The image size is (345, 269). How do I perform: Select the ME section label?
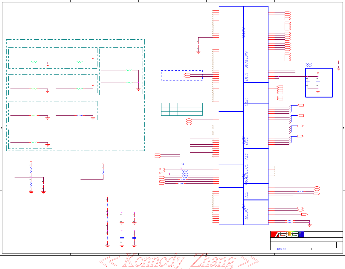click(x=246, y=195)
